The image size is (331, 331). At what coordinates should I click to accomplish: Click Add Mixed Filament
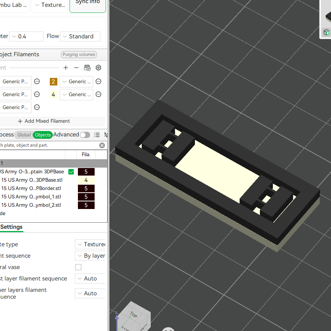click(44, 121)
